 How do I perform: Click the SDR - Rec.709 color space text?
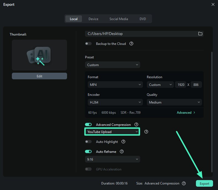(131, 112)
